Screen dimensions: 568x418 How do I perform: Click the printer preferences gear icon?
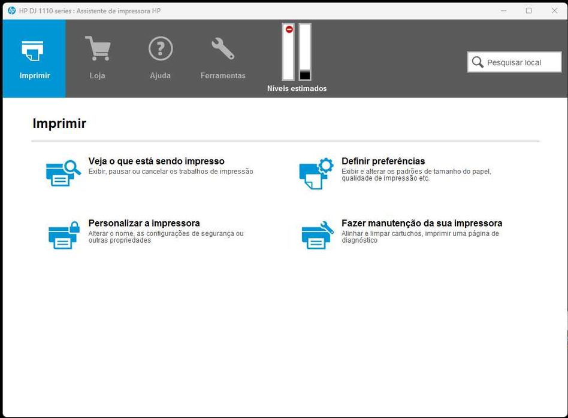(x=316, y=173)
